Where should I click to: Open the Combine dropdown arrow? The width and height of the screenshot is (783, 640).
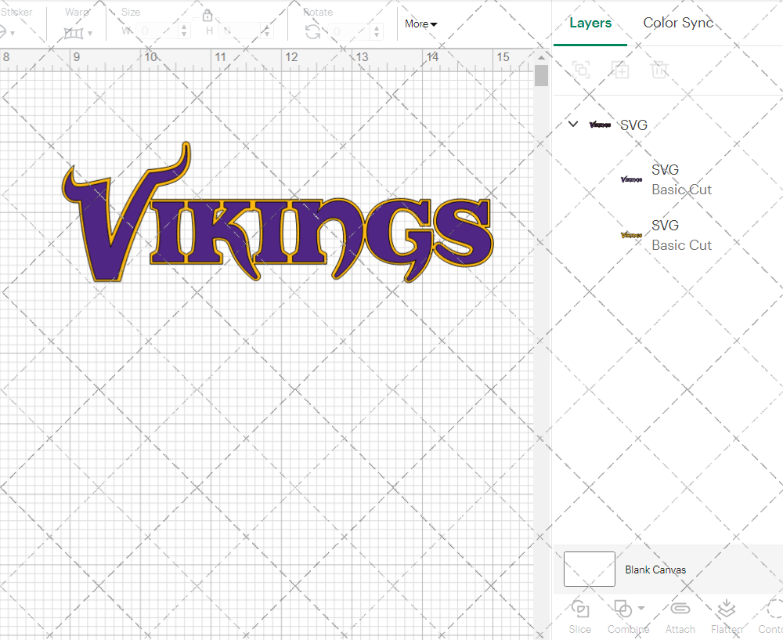point(641,609)
